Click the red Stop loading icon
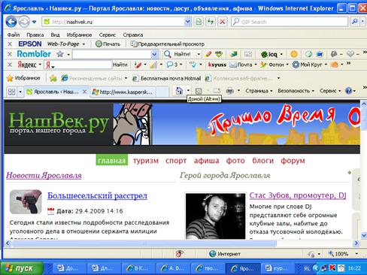Screen dimensions: 367x275 click(x=223, y=22)
